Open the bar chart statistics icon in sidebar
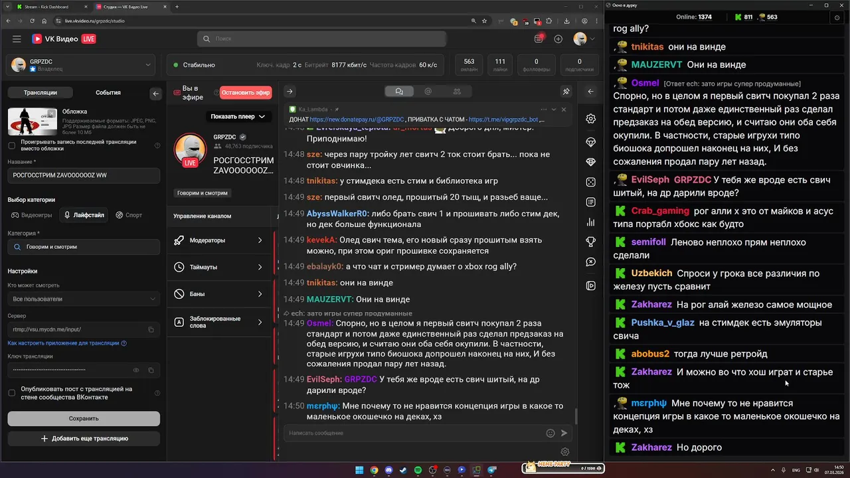Image resolution: width=850 pixels, height=478 pixels. tap(590, 222)
